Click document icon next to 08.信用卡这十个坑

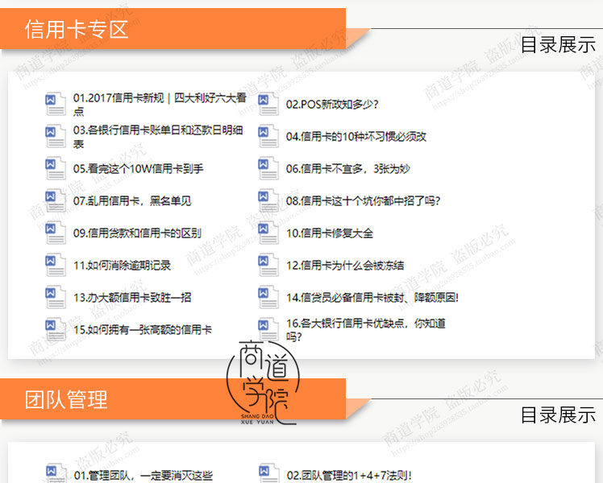click(x=268, y=200)
